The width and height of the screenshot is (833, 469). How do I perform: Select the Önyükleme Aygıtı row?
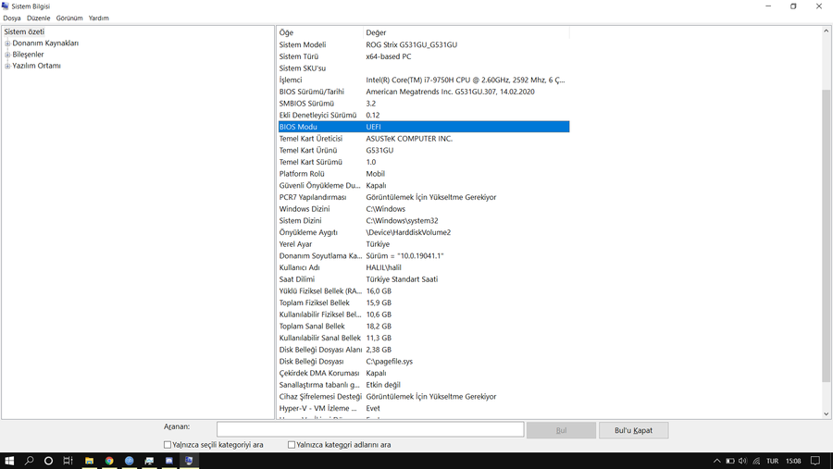tap(423, 232)
